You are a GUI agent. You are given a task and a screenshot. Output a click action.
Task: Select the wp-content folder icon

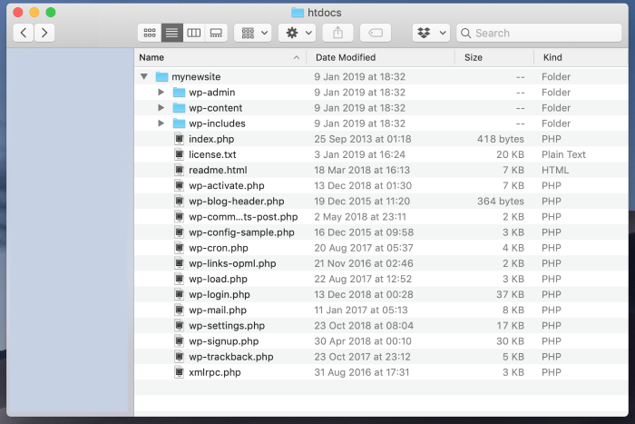click(179, 108)
